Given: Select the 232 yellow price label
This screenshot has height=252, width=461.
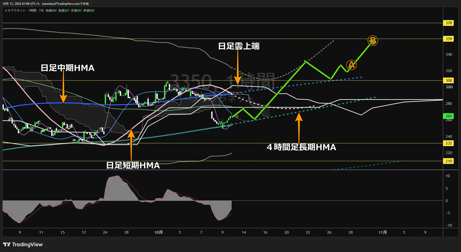Looking at the screenshot, I should pyautogui.click(x=448, y=143).
